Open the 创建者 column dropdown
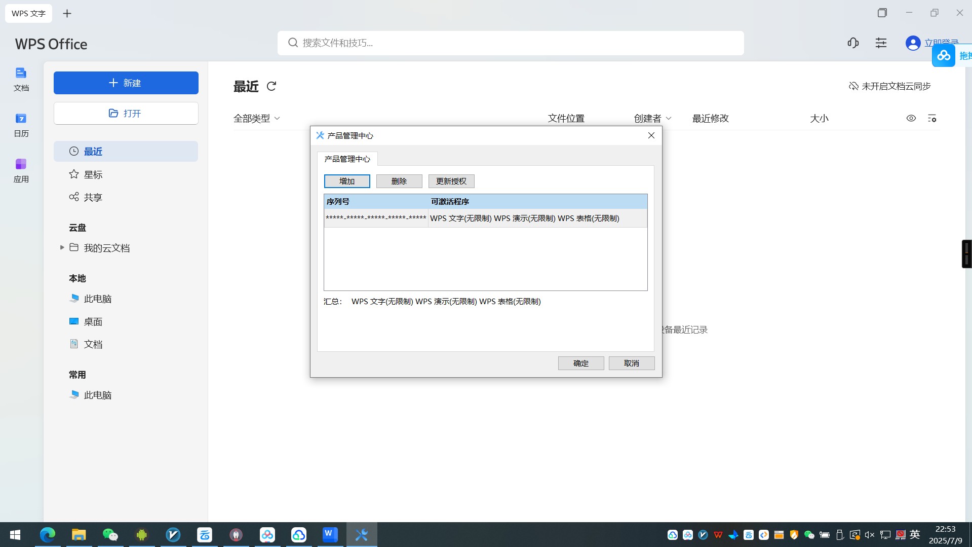 [652, 118]
